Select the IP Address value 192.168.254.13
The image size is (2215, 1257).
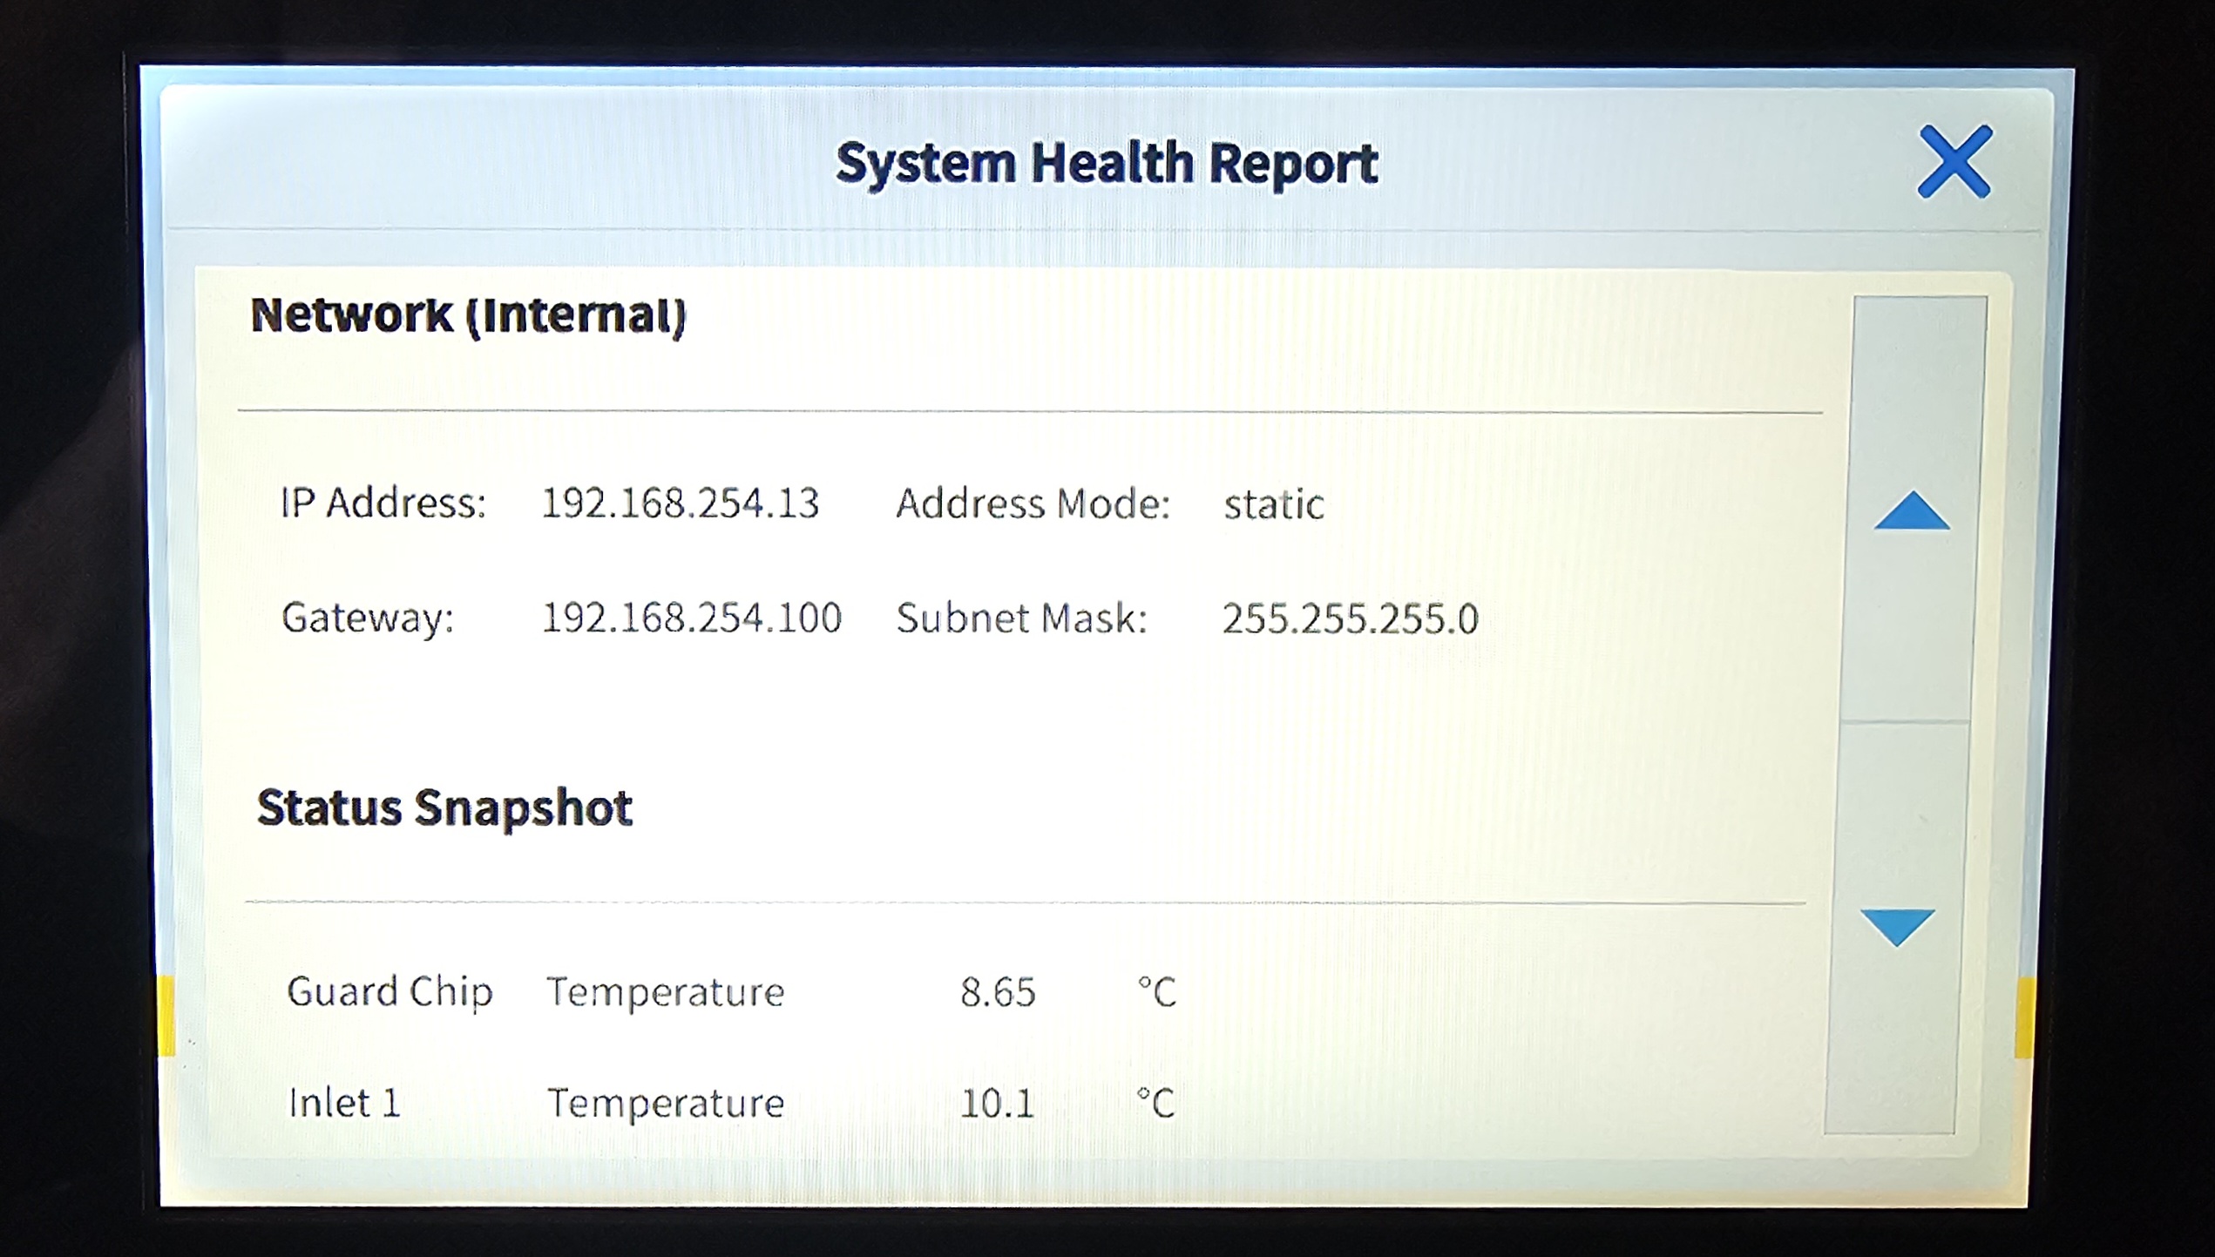click(x=681, y=503)
